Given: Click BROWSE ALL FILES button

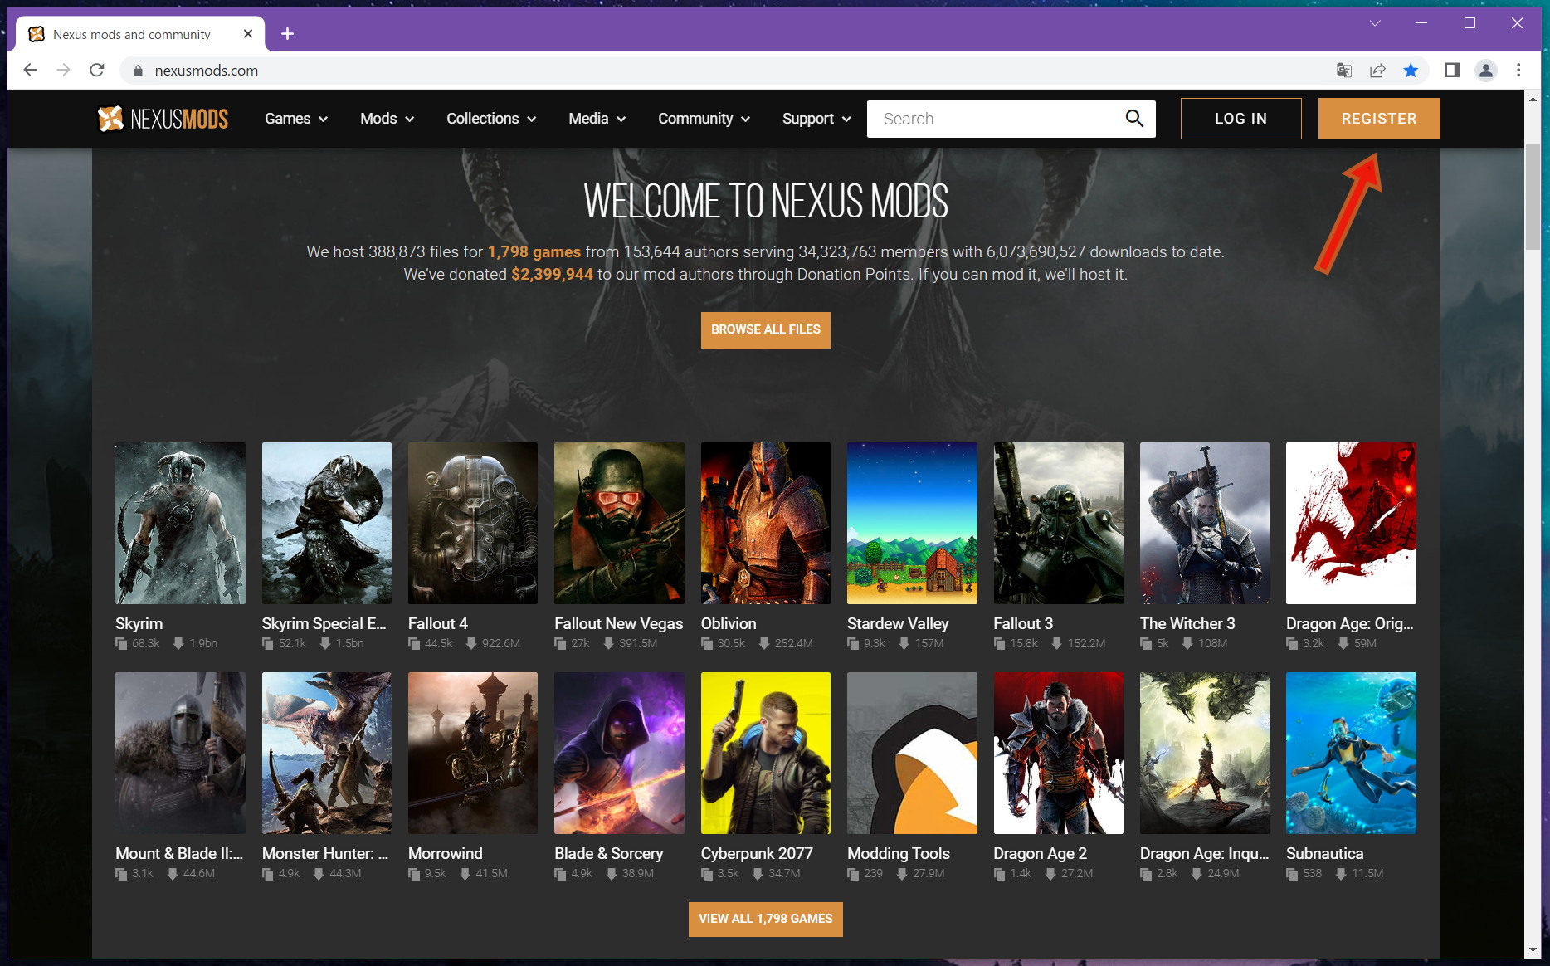Looking at the screenshot, I should pyautogui.click(x=765, y=329).
